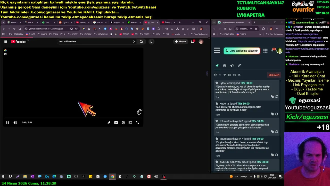Open Windows Start menu
This screenshot has width=330, height=186.
[3, 177]
